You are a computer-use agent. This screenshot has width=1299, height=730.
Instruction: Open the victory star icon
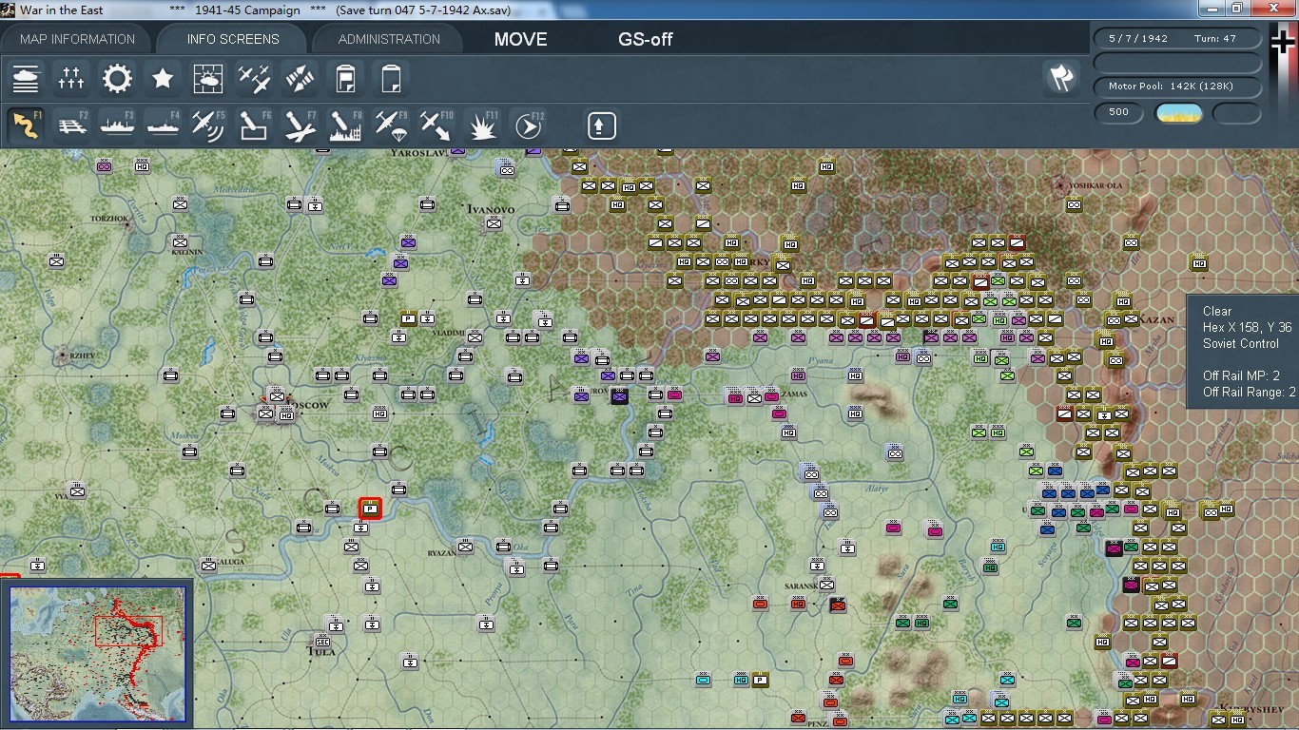(163, 79)
